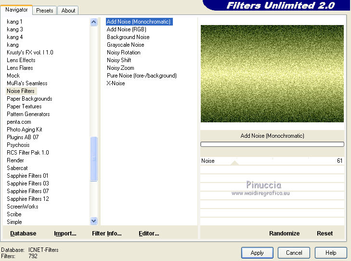Image resolution: width=351 pixels, height=261 pixels.
Task: Select the Sabercat category
Action: [x=17, y=168]
